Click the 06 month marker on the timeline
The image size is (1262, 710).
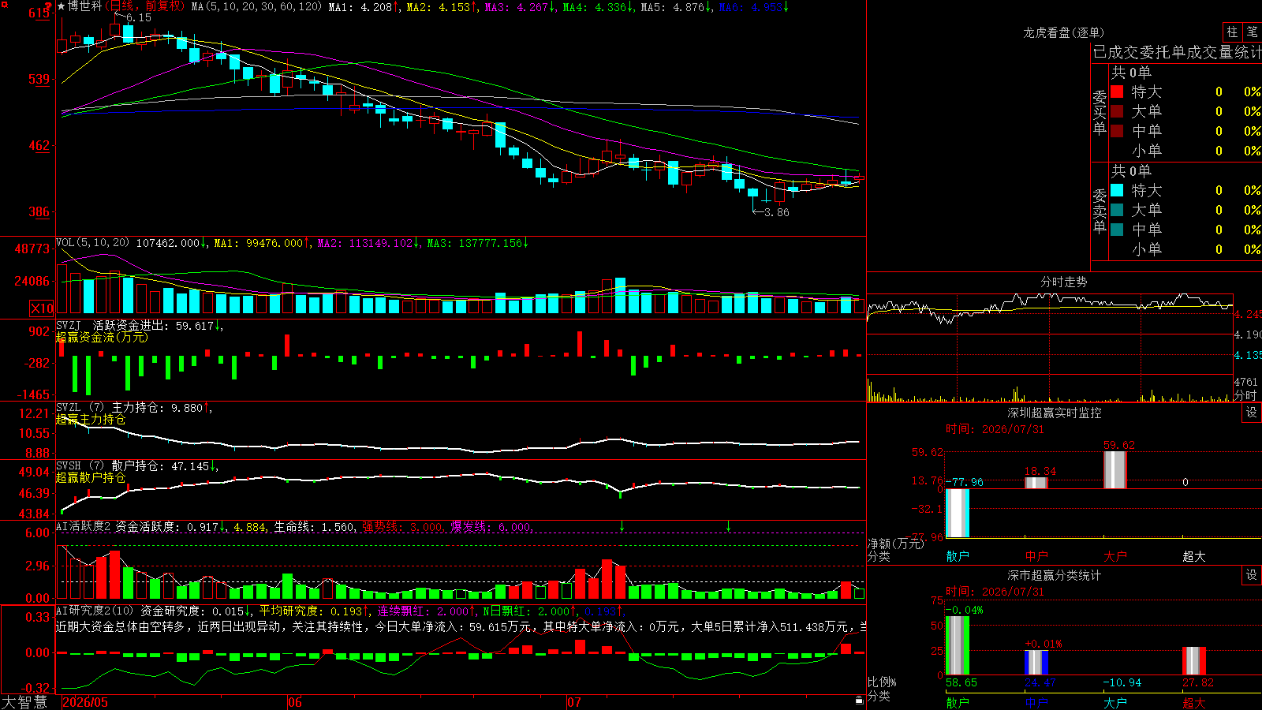click(x=294, y=702)
